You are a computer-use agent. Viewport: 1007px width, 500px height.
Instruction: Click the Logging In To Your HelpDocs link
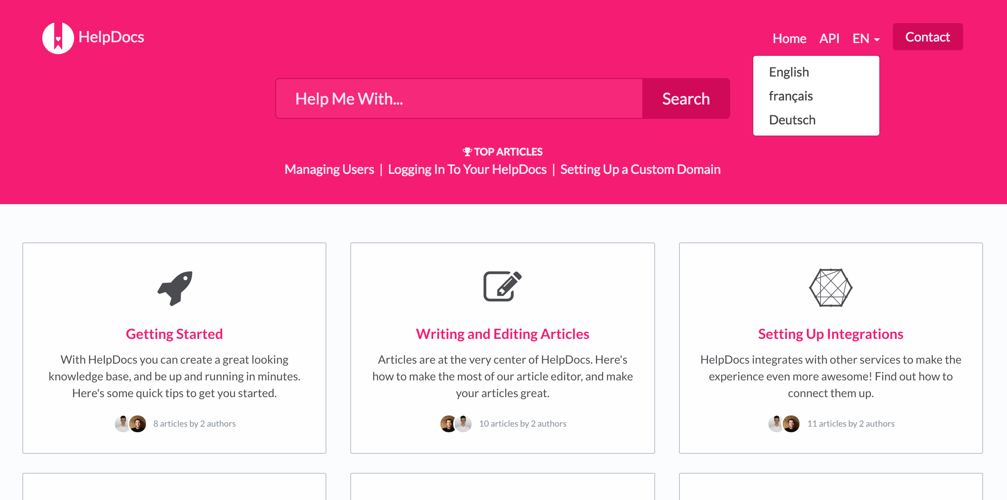click(467, 169)
